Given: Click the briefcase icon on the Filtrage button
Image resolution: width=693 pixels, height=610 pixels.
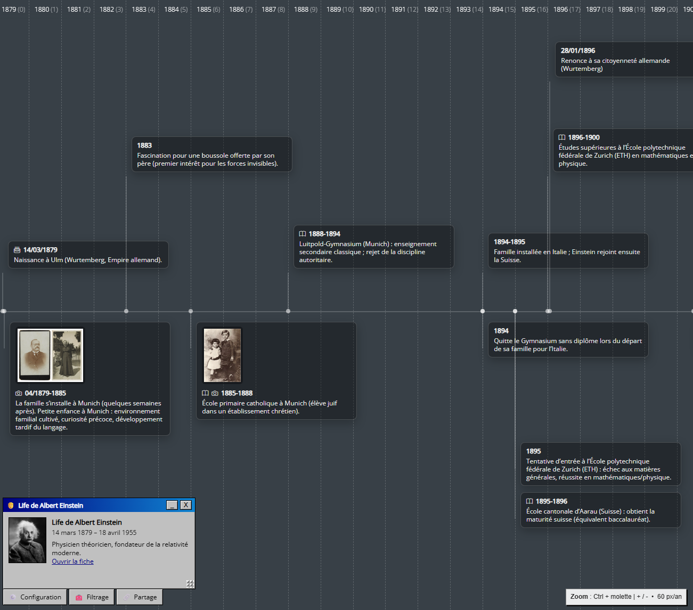Looking at the screenshot, I should tap(79, 597).
